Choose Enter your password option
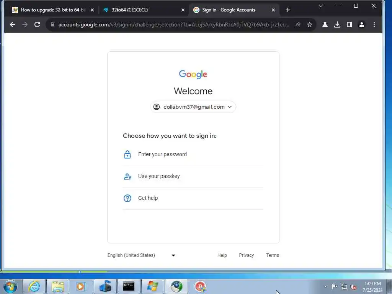 click(x=193, y=155)
